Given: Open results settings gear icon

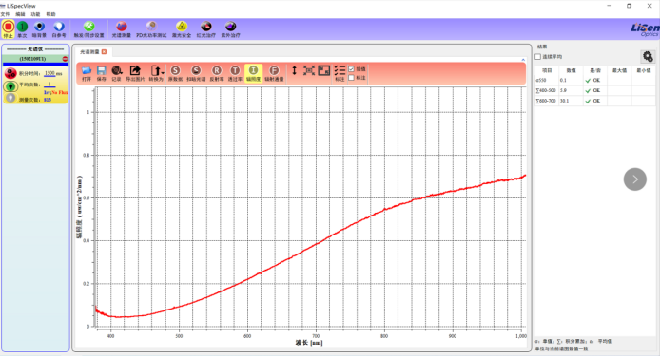Looking at the screenshot, I should [648, 56].
